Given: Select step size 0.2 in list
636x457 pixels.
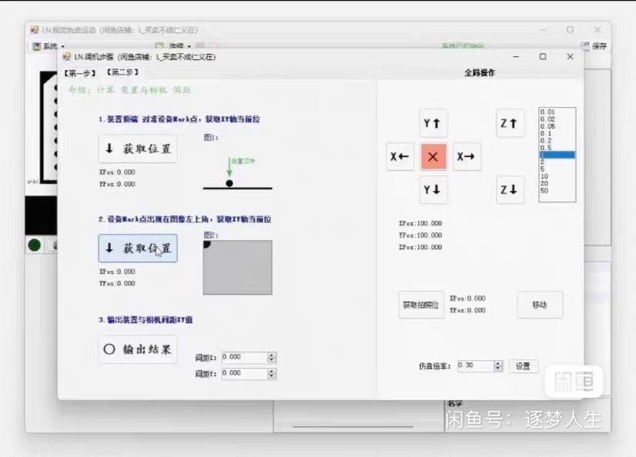Looking at the screenshot, I should coord(557,141).
